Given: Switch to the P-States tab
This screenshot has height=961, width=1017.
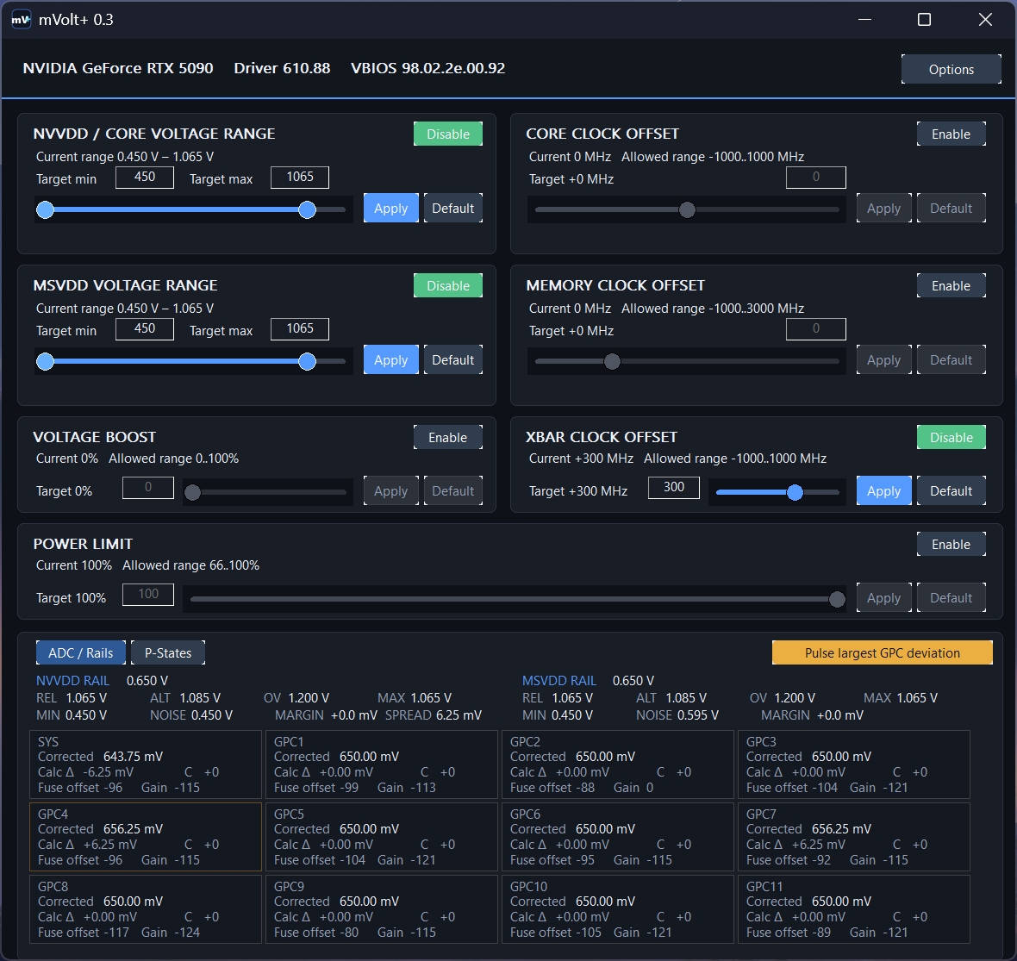Looking at the screenshot, I should point(168,652).
